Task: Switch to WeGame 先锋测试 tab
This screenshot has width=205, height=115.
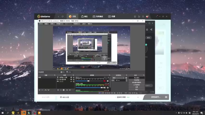Action: point(98,16)
